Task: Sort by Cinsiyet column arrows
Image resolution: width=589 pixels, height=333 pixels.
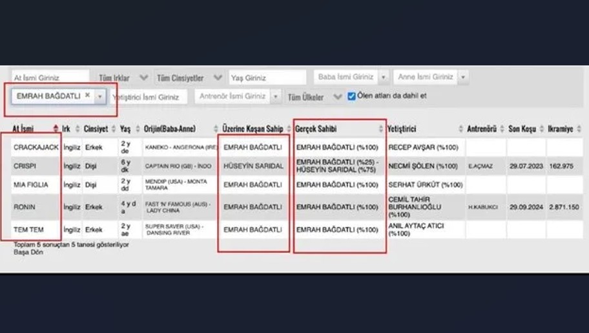Action: click(x=114, y=129)
